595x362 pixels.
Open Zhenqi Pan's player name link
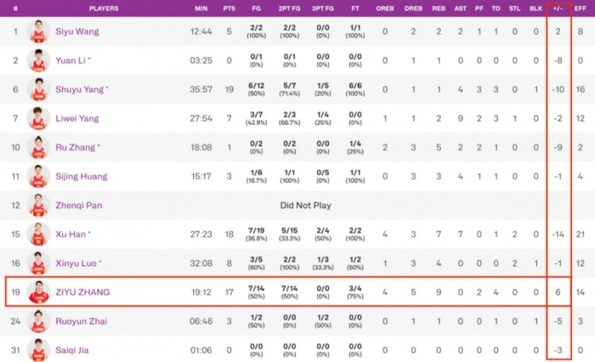click(x=80, y=206)
